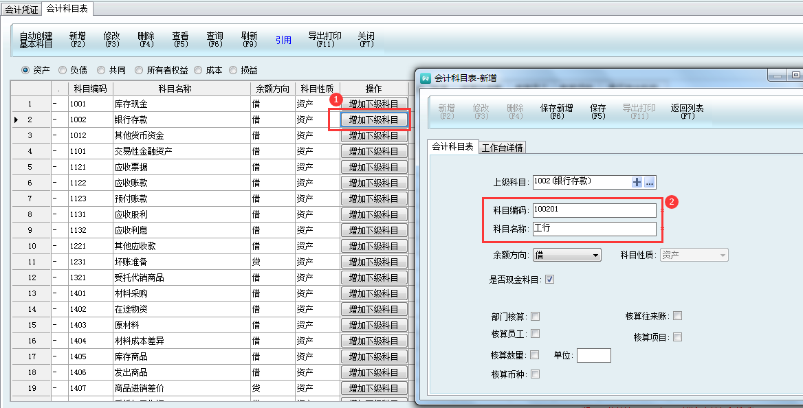Tick the 核算数量 checkbox
This screenshot has height=408, width=803.
click(x=535, y=355)
